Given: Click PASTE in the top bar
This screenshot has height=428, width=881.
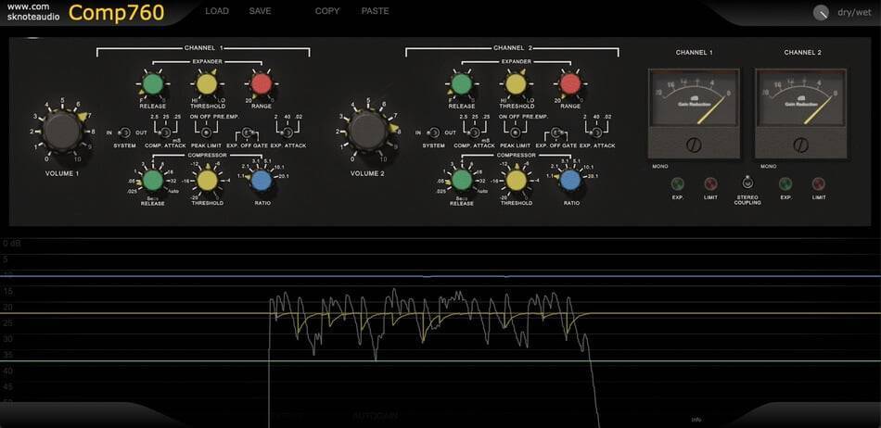Looking at the screenshot, I should point(375,11).
